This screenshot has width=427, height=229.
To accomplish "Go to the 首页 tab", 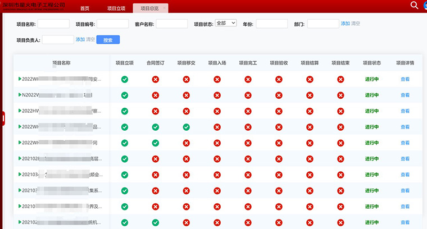I will [x=85, y=8].
